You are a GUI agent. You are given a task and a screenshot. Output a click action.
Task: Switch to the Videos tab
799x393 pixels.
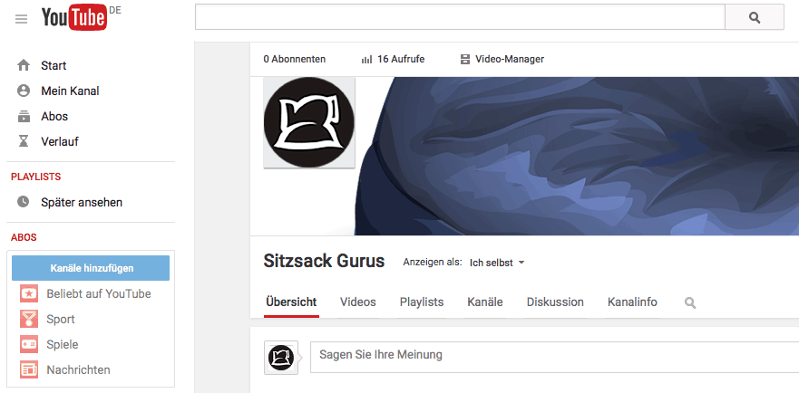[358, 302]
